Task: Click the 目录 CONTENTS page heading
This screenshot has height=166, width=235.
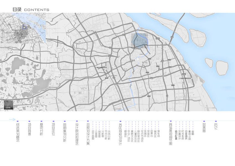Action: (x=31, y=10)
